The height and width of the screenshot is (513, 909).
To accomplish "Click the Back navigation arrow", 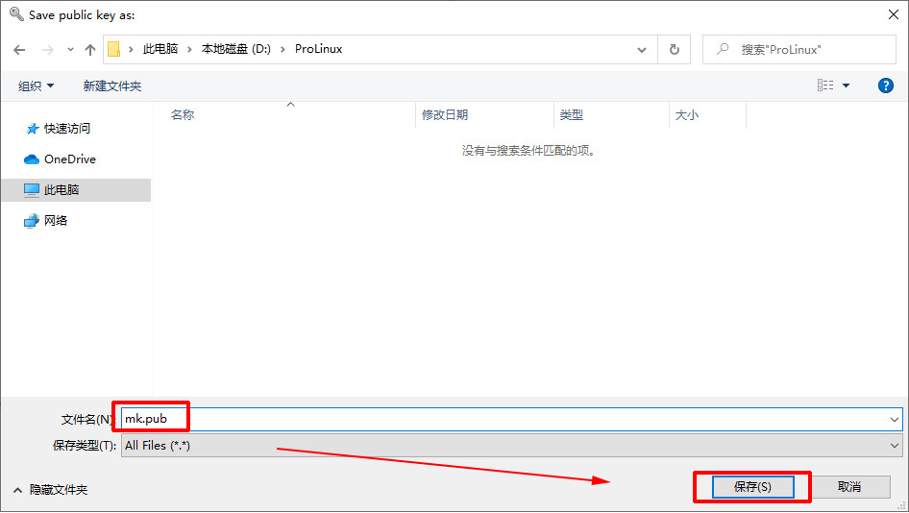I will pos(19,49).
